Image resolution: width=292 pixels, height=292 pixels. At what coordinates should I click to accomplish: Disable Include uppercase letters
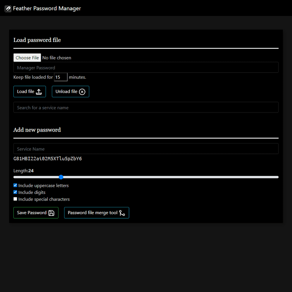click(x=15, y=185)
